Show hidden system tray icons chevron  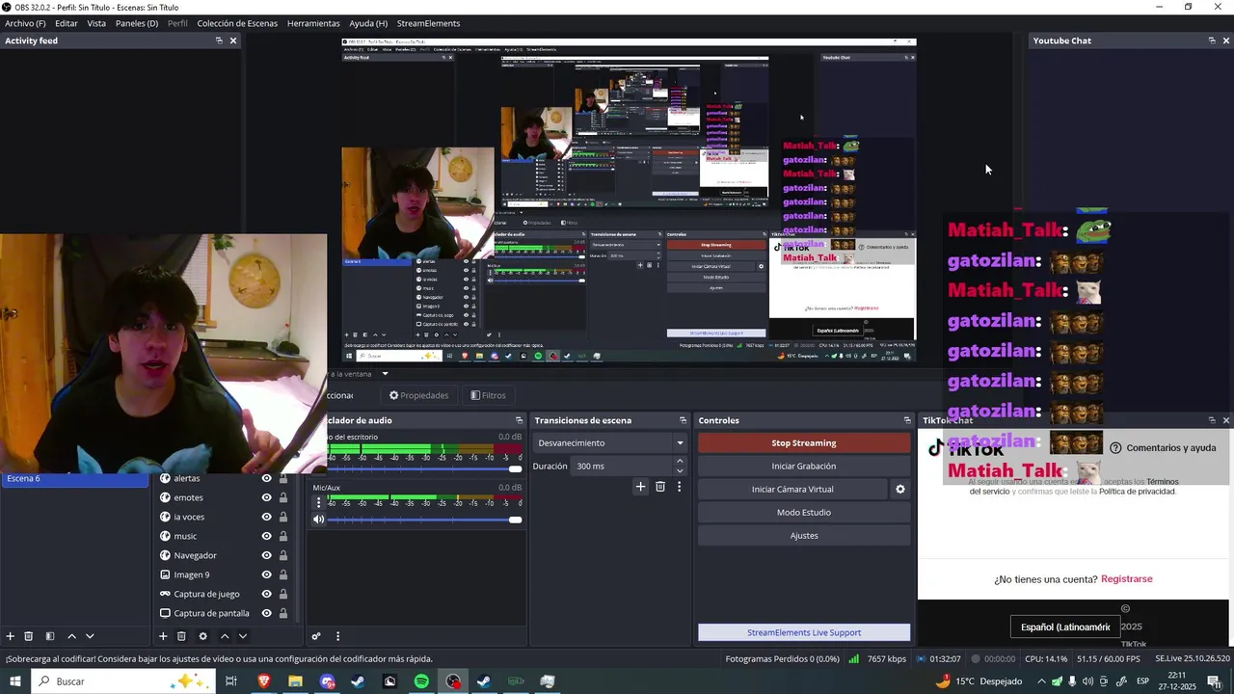coord(1041,681)
